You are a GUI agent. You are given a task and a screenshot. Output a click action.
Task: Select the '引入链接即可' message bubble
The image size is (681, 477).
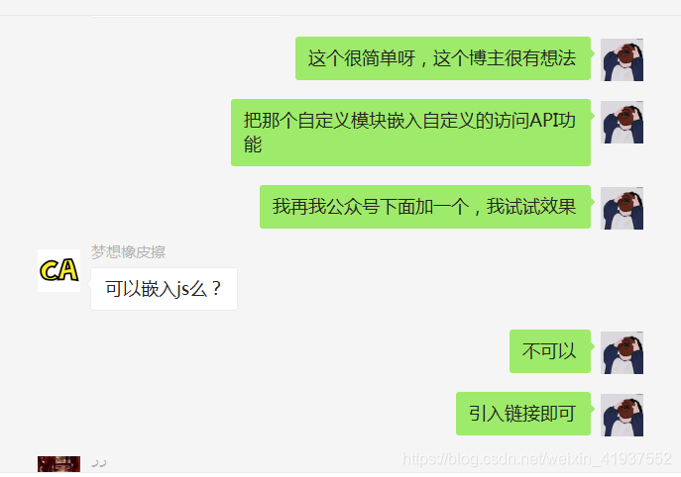coord(523,414)
